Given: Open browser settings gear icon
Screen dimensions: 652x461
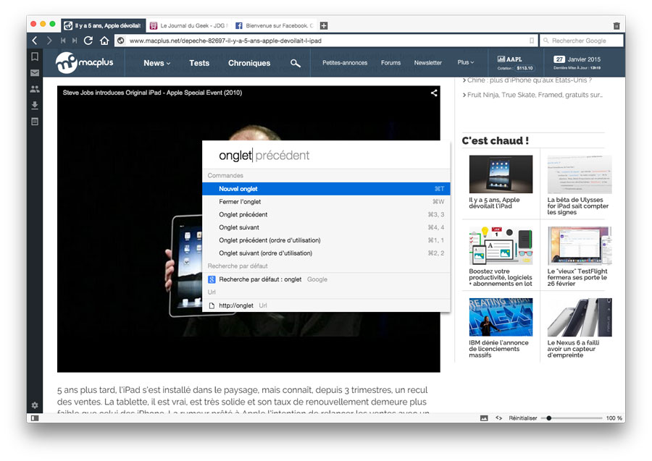Looking at the screenshot, I should click(35, 405).
